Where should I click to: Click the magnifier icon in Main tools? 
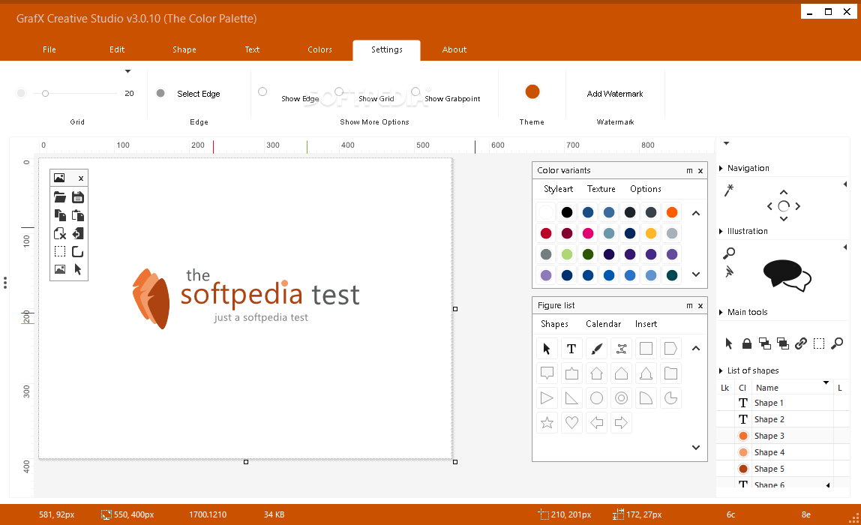coord(838,343)
